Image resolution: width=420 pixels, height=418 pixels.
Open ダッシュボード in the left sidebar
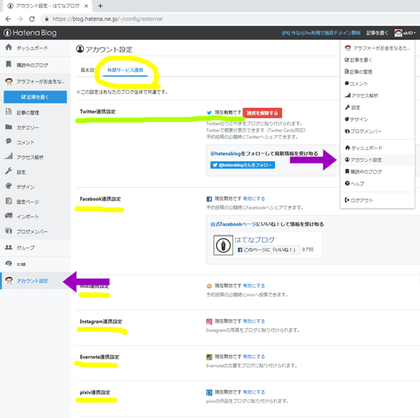point(36,48)
